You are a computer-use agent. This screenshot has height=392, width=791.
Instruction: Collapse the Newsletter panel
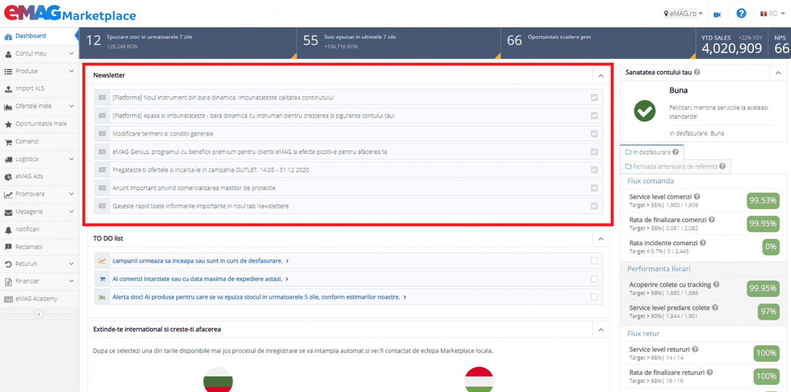601,76
